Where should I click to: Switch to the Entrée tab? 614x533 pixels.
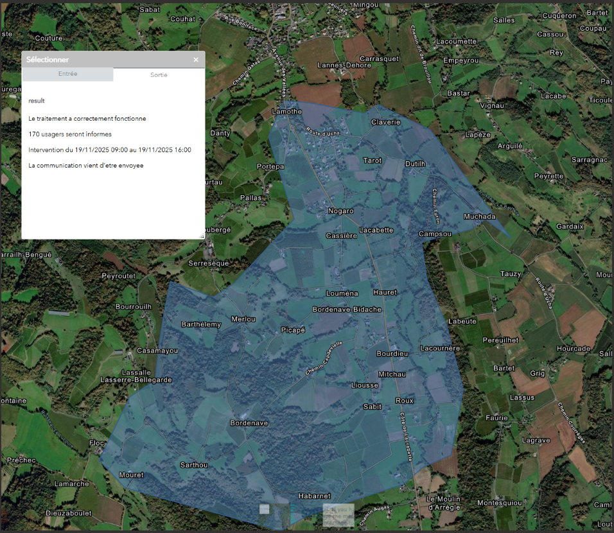(67, 74)
